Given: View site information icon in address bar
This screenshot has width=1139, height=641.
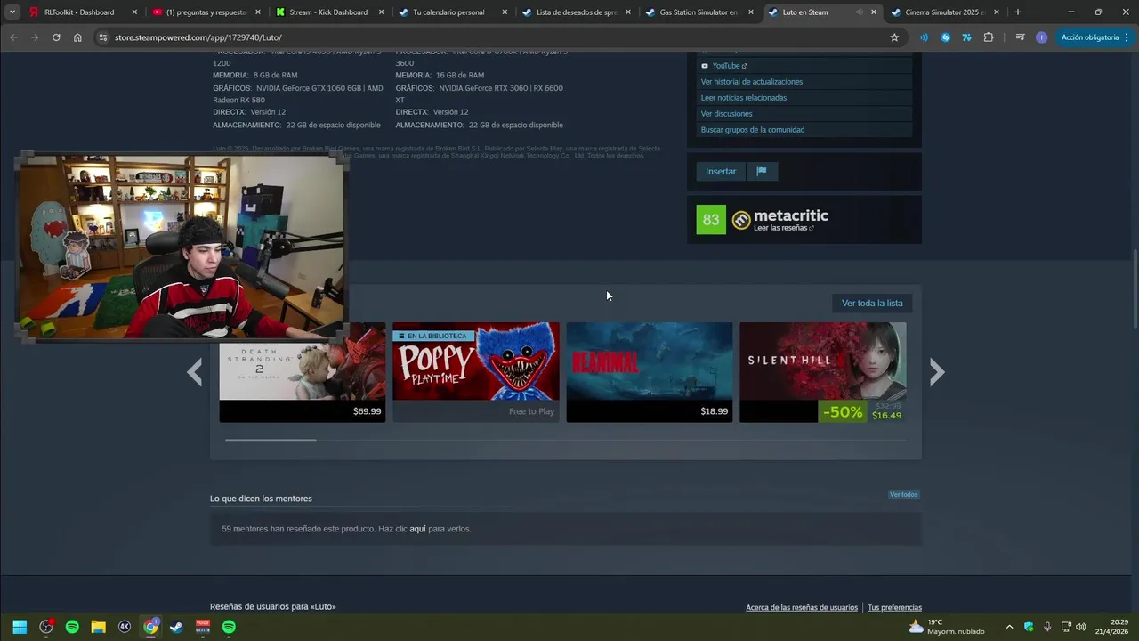Looking at the screenshot, I should click(x=103, y=37).
